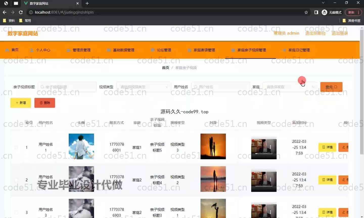Click the 新增 add button

[21, 103]
